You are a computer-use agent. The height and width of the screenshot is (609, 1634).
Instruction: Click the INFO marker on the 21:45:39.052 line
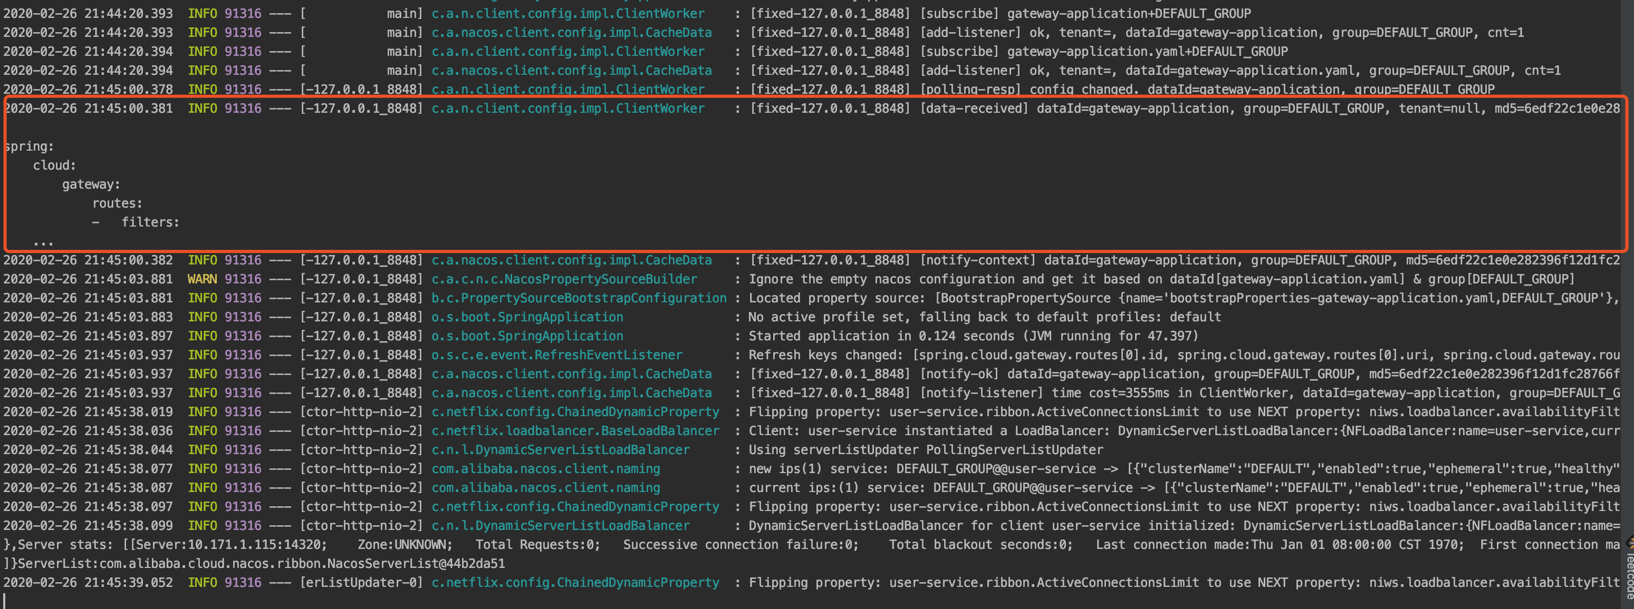[x=203, y=582]
